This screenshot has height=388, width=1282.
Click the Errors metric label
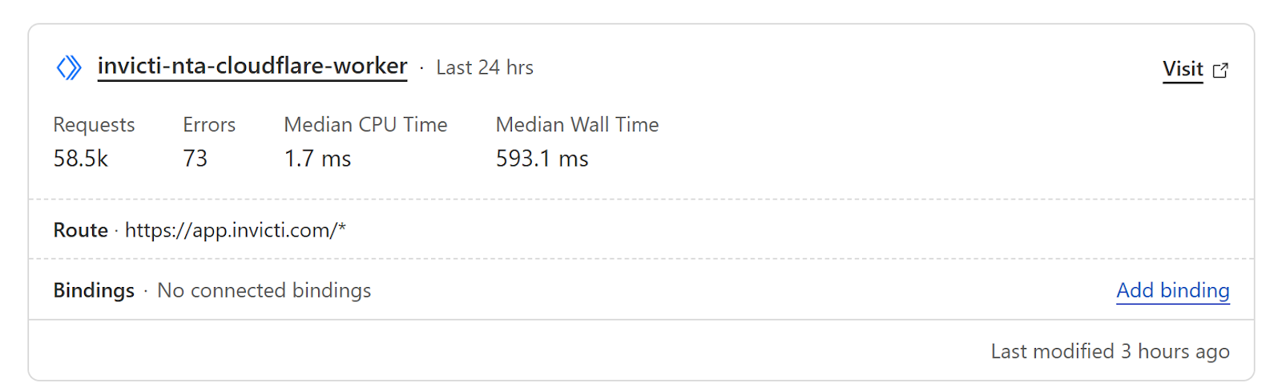[209, 125]
